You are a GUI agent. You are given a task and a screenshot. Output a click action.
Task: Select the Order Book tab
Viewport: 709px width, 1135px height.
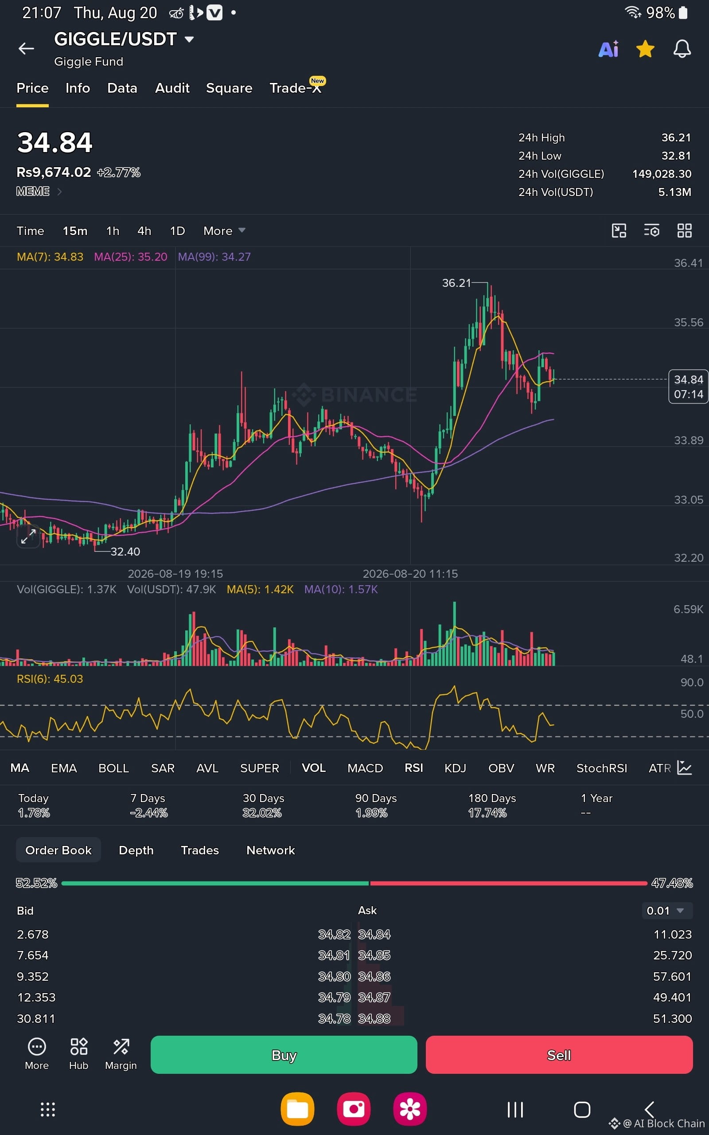coord(58,850)
